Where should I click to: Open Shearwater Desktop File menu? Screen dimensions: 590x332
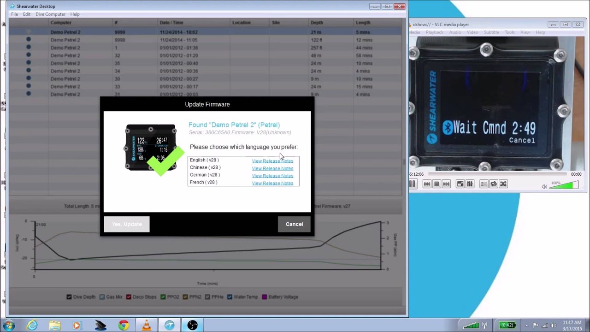[x=15, y=14]
